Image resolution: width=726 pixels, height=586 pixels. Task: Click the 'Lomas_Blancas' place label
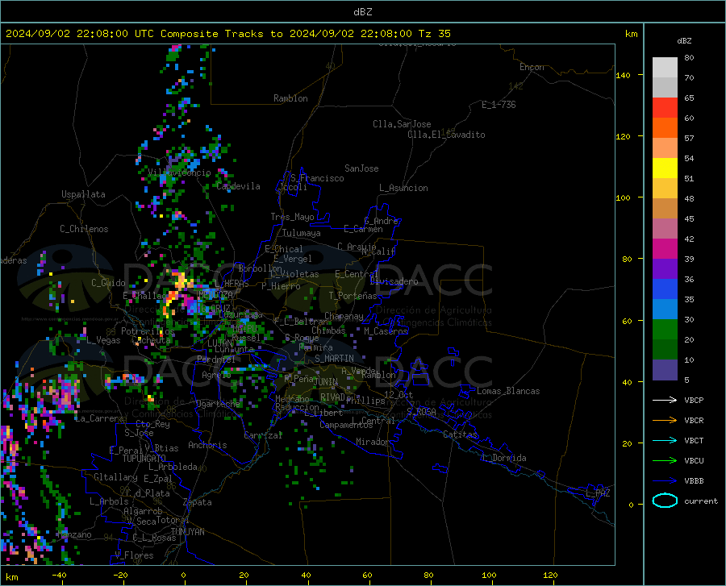point(508,391)
